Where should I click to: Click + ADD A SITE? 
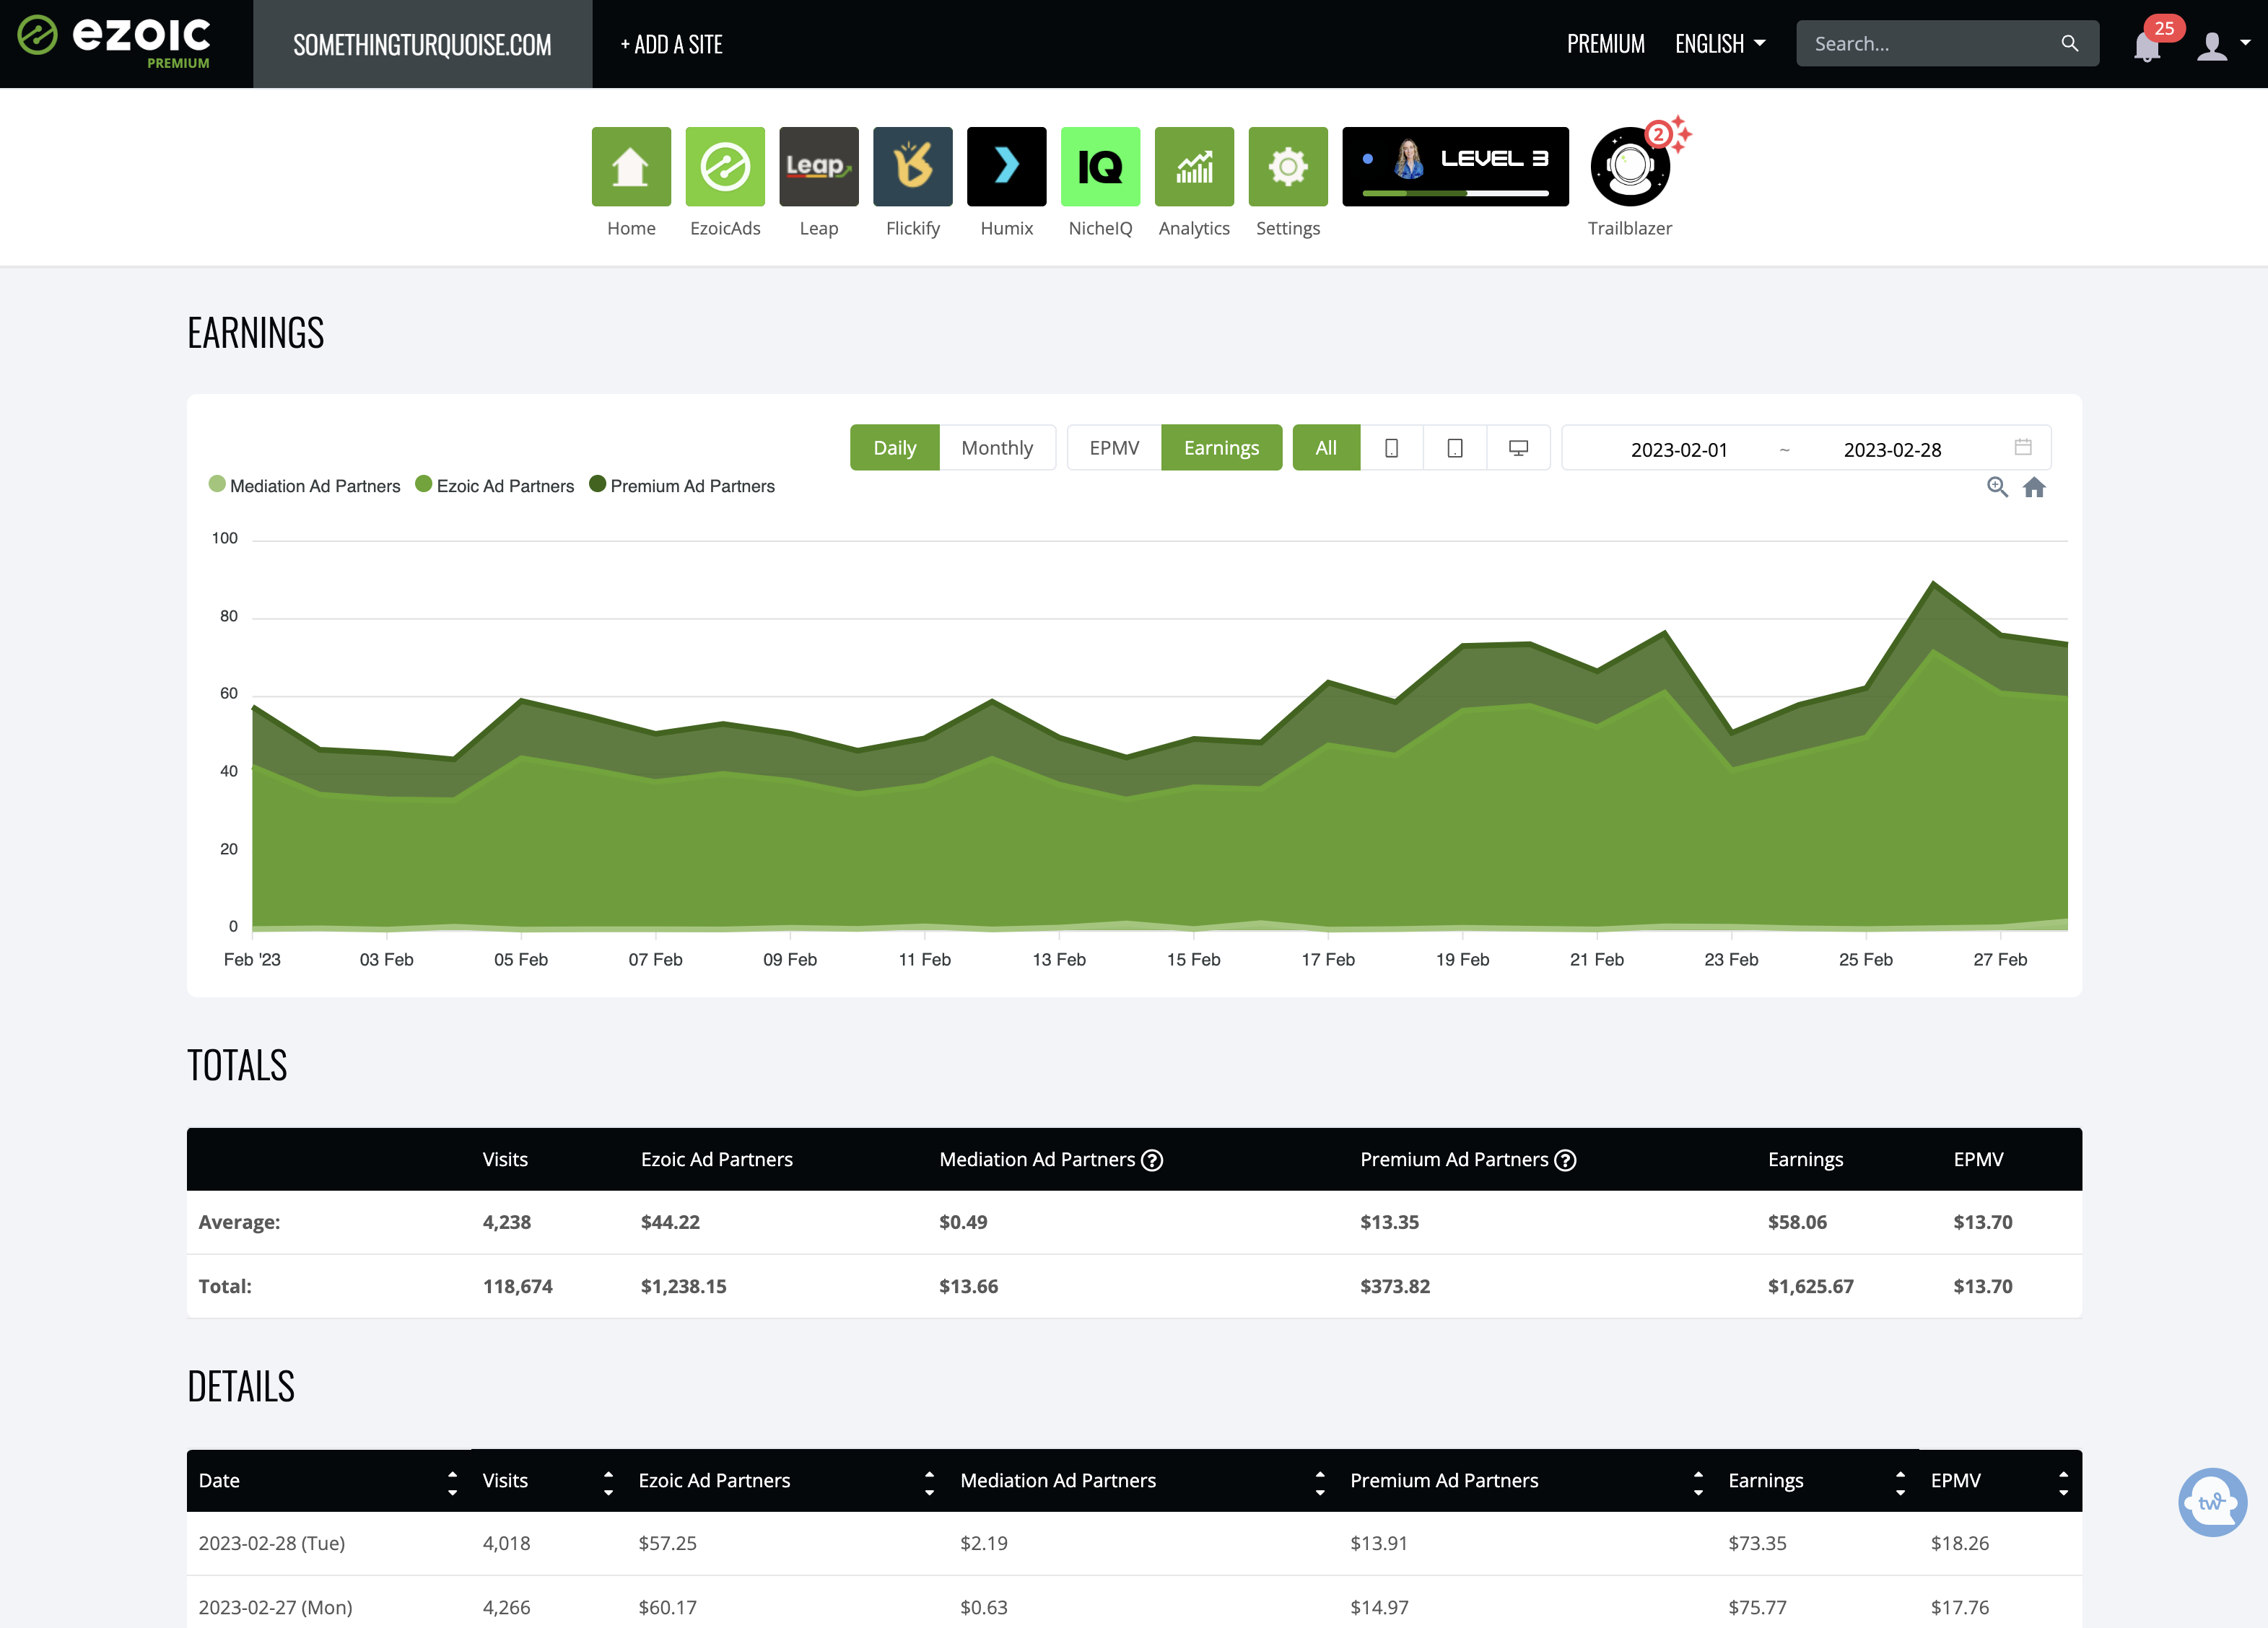pos(671,44)
